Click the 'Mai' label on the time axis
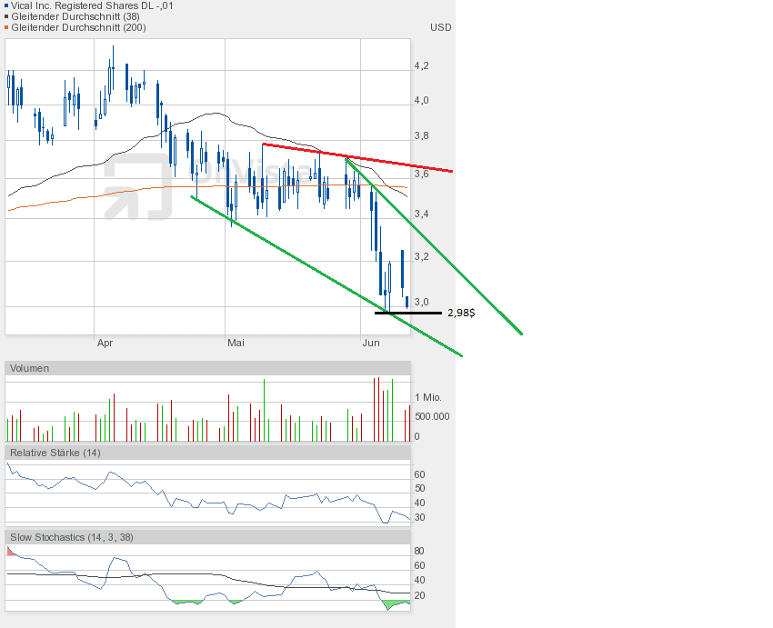 236,343
